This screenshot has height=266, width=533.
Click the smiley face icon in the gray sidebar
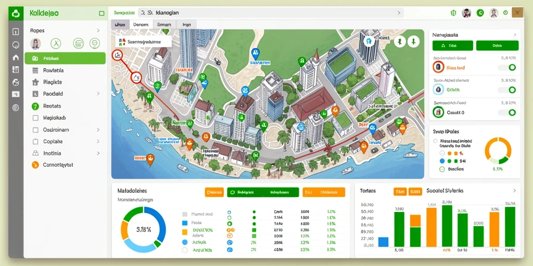coord(16,108)
